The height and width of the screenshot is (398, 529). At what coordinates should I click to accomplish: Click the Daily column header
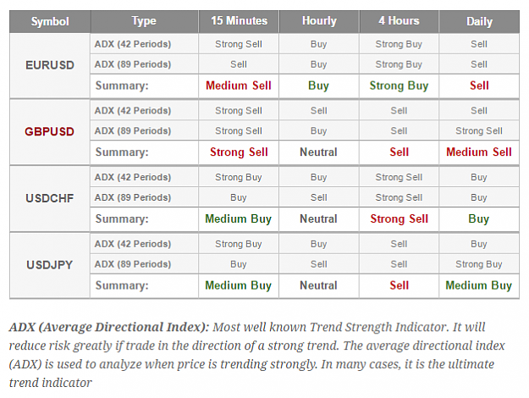(x=479, y=22)
